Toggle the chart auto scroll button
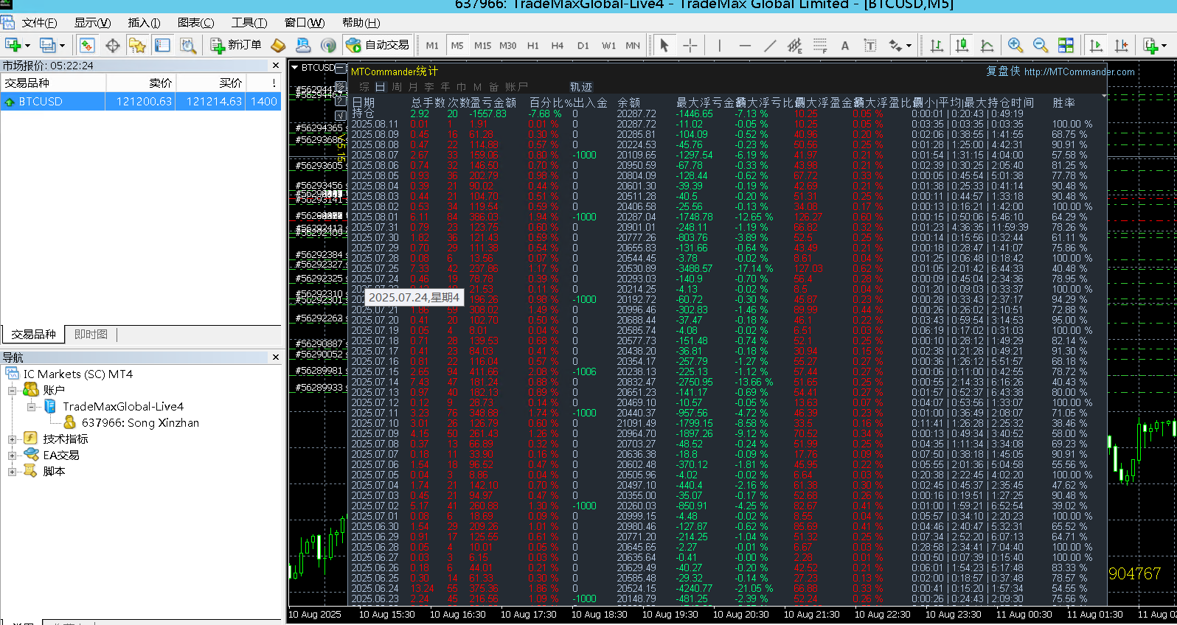The height and width of the screenshot is (625, 1177). point(1096,46)
